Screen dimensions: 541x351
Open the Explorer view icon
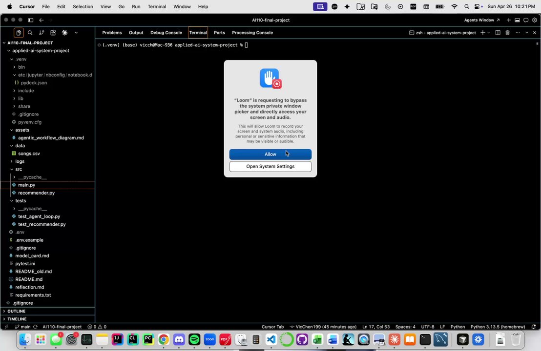(19, 33)
